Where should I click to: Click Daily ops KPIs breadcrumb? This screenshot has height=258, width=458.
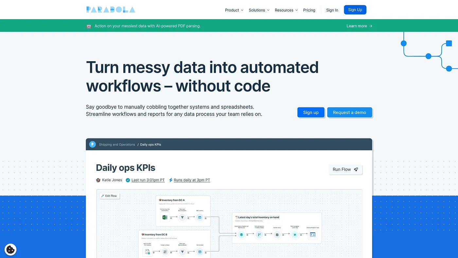click(x=150, y=144)
